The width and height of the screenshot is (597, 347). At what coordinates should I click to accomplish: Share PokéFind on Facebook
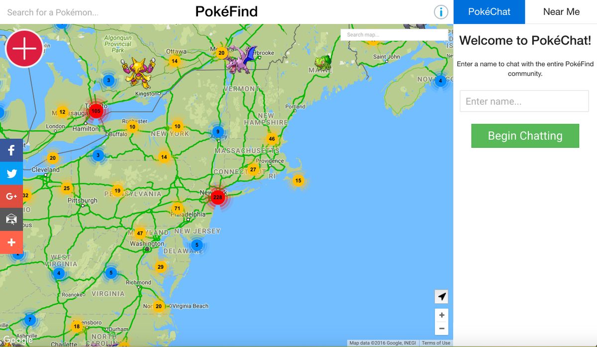(11, 150)
